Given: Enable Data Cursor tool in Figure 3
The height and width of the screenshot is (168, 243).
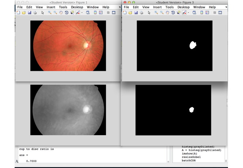Looking at the screenshot, I should (179, 13).
